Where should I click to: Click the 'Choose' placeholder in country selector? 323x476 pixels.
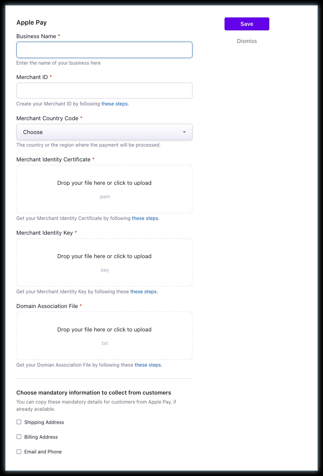(x=33, y=132)
